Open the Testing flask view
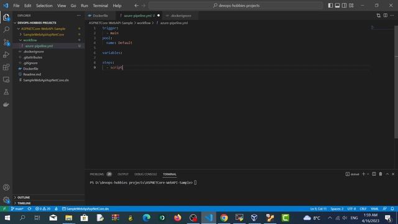This screenshot has width=398, height=224. click(6, 92)
